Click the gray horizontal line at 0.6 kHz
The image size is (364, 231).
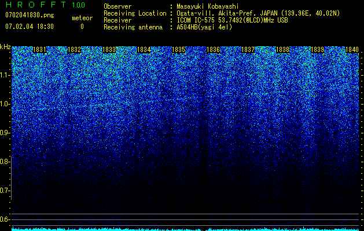tap(185, 219)
